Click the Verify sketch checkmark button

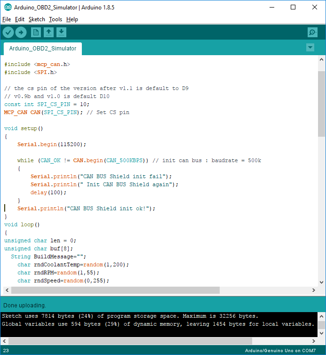pyautogui.click(x=8, y=33)
